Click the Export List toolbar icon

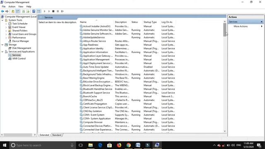[x=28, y=11]
